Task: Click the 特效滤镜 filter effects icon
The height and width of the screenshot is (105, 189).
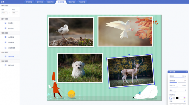Action: click(x=6, y=56)
